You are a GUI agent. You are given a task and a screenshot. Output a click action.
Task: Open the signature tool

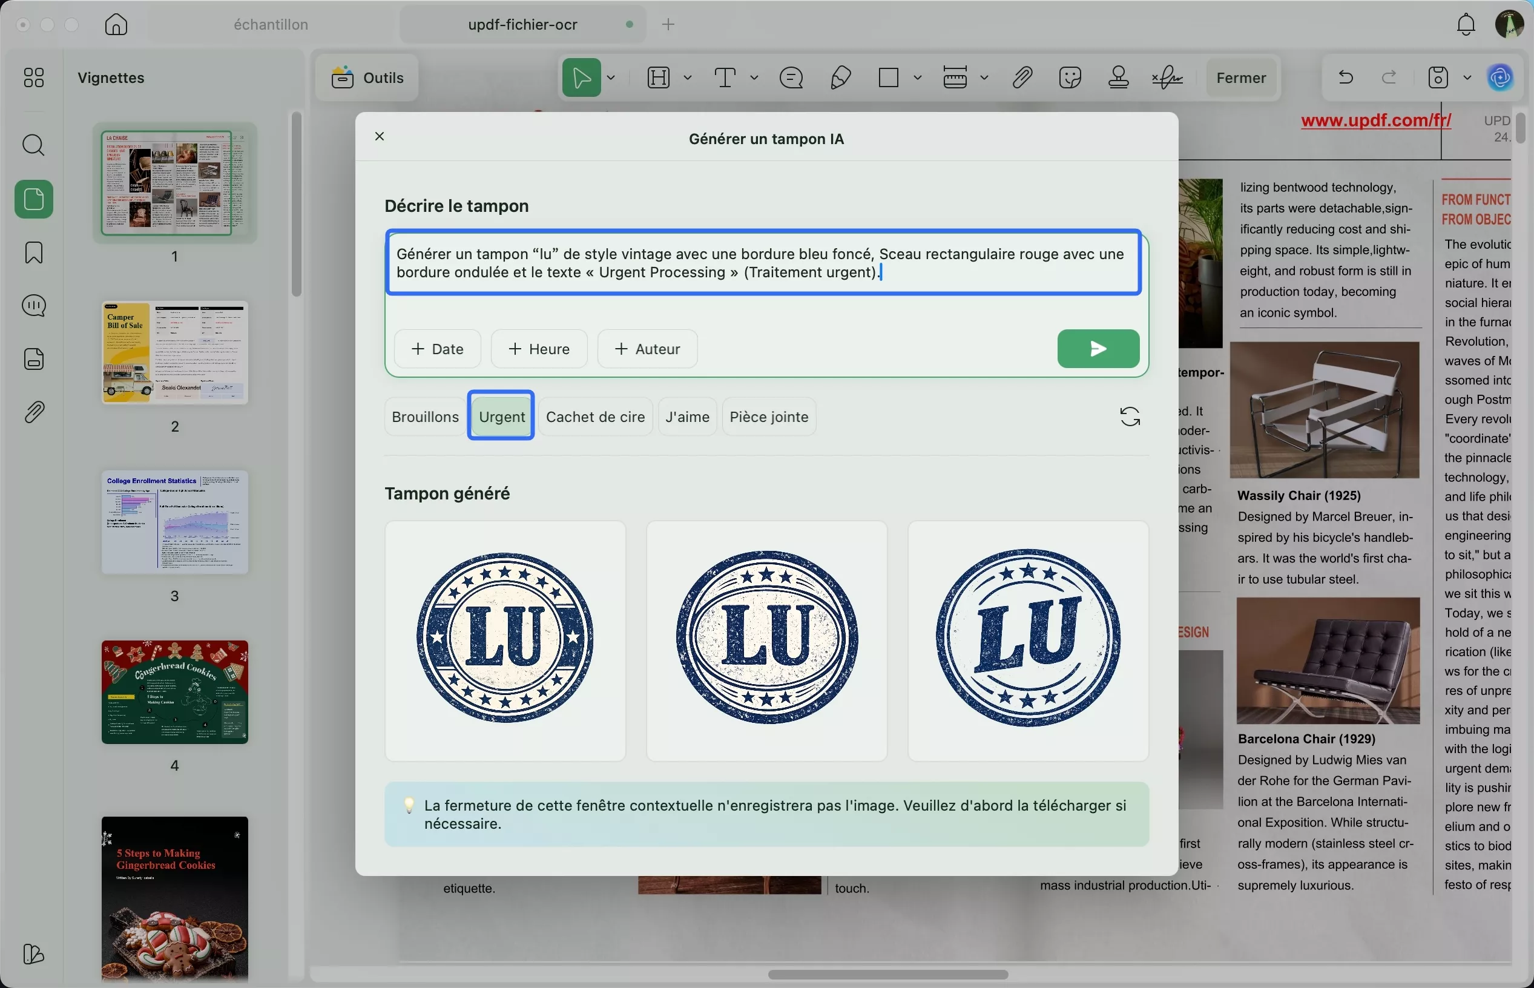click(x=1167, y=77)
